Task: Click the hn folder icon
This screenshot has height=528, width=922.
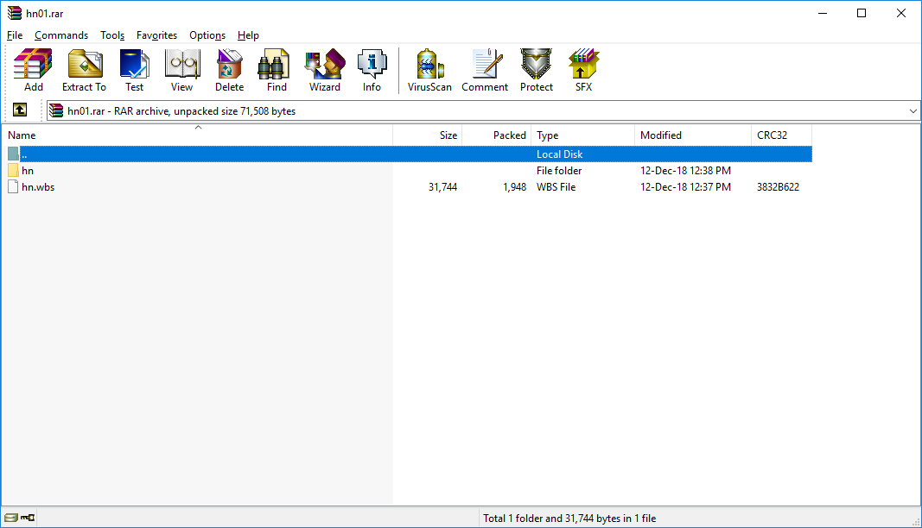Action: point(13,170)
